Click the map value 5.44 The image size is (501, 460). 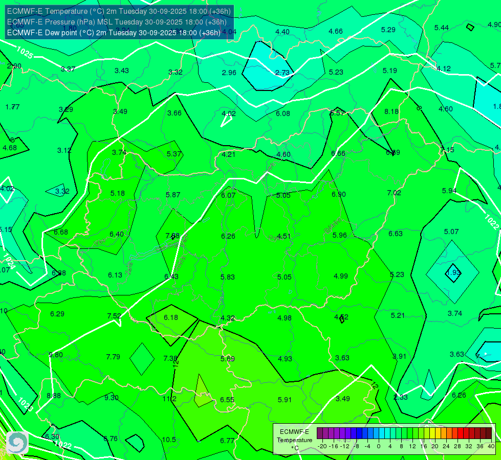(x=441, y=28)
